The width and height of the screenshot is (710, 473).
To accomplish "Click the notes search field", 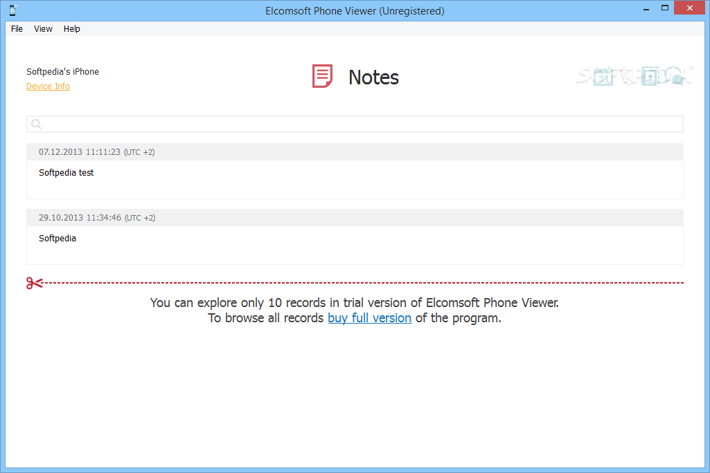I will point(355,124).
